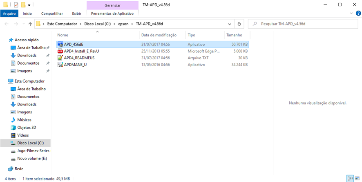Open pinned Downloads under Acesso rápido
This screenshot has height=182, width=362.
pos(27,56)
